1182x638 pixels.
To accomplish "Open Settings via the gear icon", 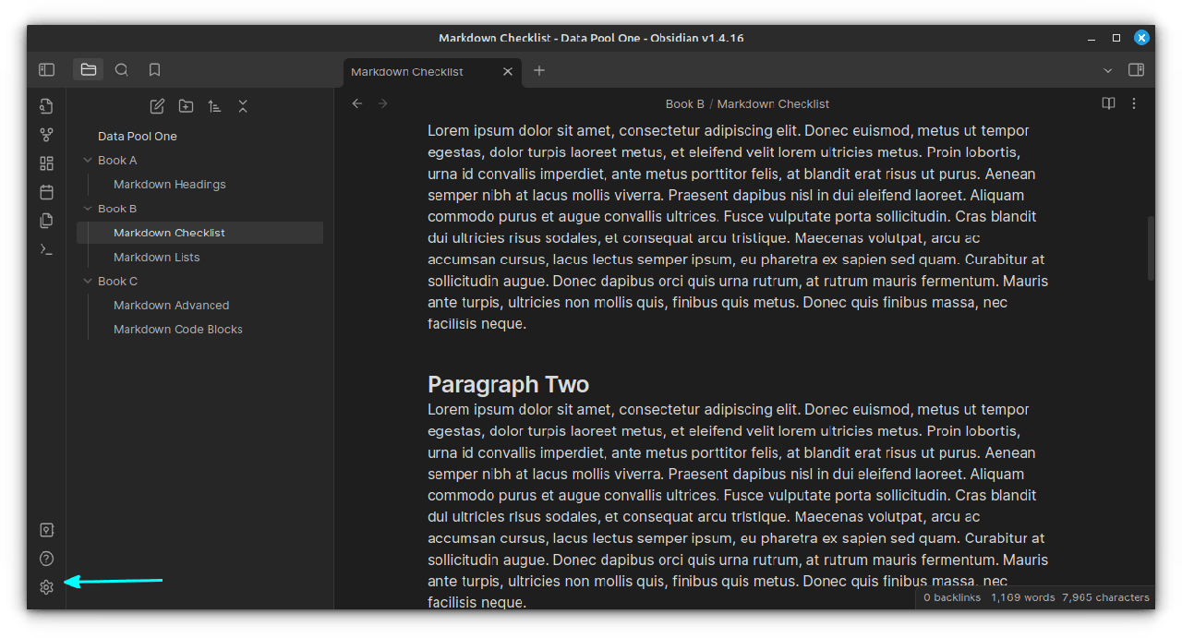I will coord(46,587).
